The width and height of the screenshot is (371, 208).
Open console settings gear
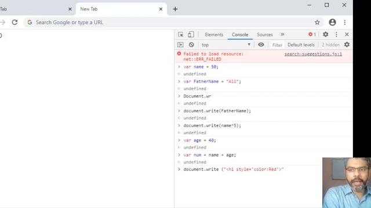[x=347, y=44]
